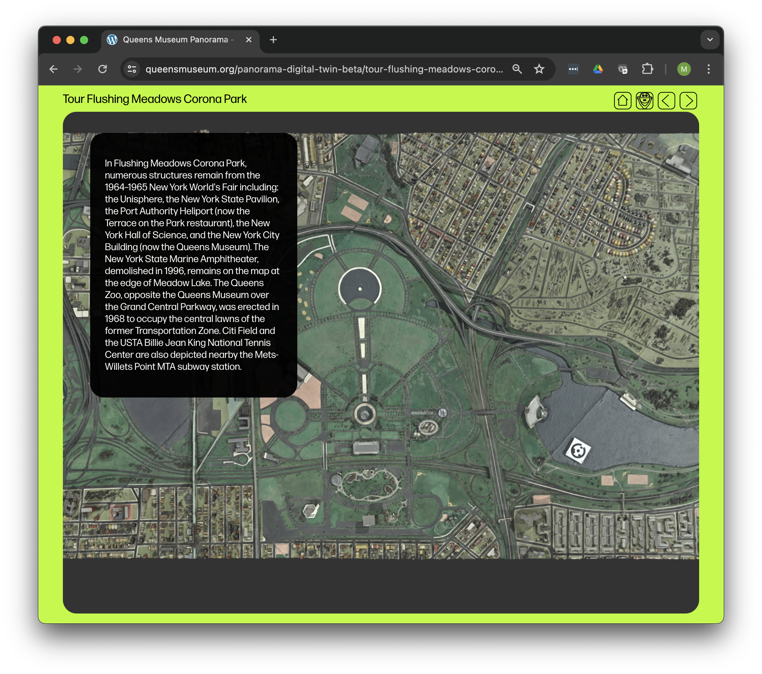
Task: Open the Extensions puzzle menu
Action: tap(647, 69)
